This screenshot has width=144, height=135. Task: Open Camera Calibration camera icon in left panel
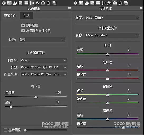point(43,3)
